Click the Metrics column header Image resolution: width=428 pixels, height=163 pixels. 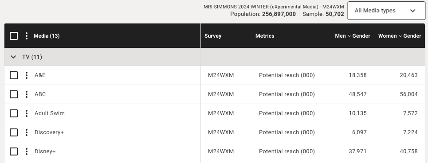265,36
